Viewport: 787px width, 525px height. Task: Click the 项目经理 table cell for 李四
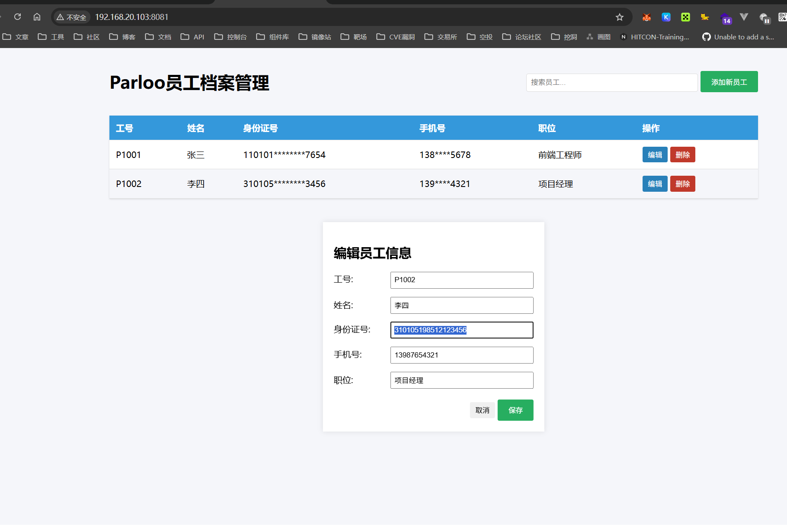click(x=556, y=184)
